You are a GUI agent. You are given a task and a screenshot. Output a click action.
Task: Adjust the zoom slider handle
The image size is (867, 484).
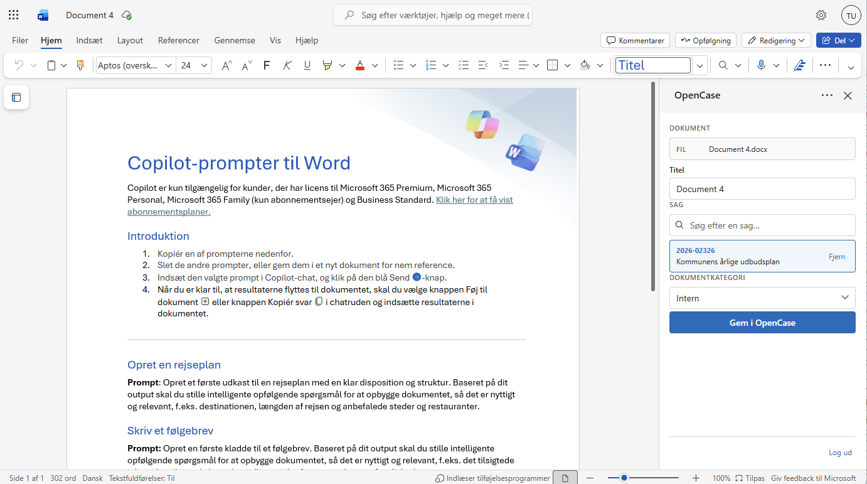pos(624,478)
